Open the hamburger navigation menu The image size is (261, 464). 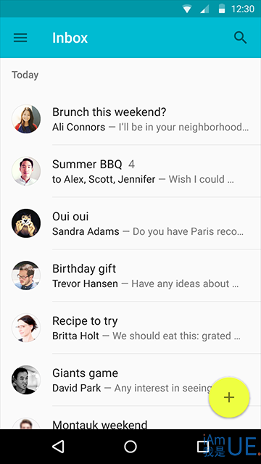pos(20,38)
